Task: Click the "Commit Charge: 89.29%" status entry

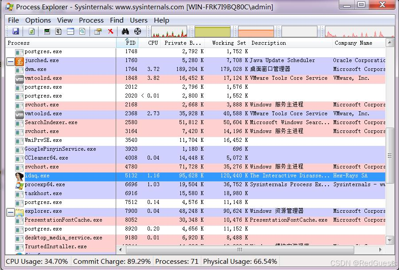Action: click(x=112, y=261)
